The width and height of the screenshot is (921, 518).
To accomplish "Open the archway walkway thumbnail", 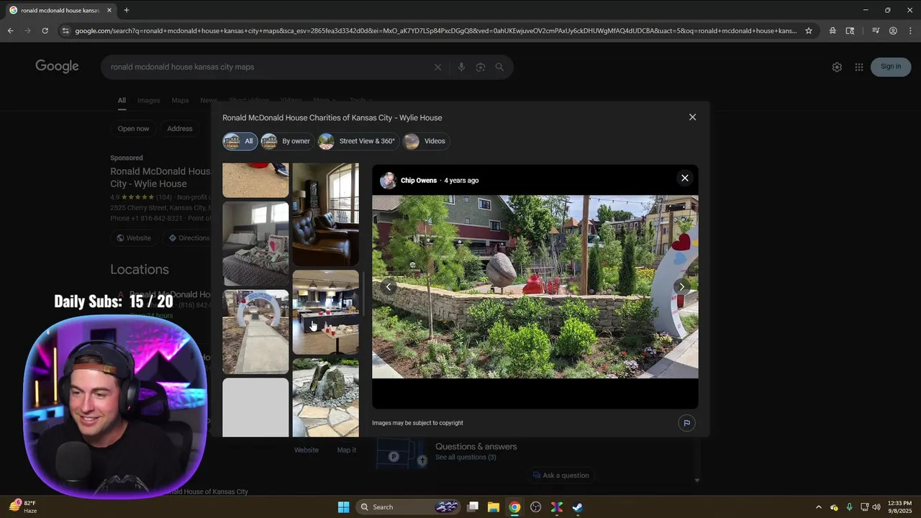I will [x=255, y=332].
